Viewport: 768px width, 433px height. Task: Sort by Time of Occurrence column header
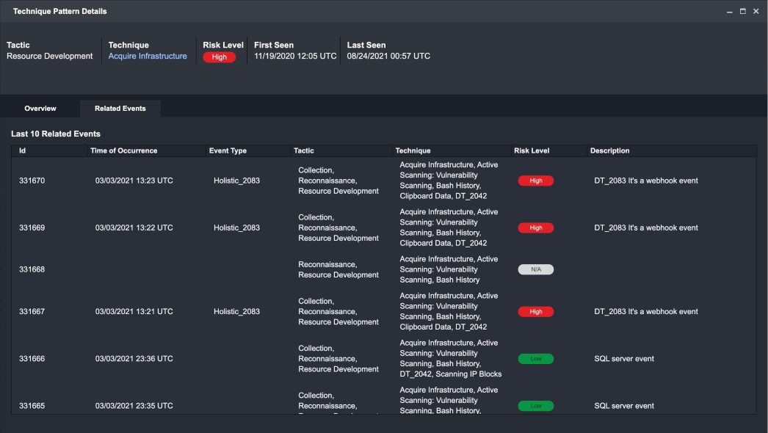pos(123,151)
